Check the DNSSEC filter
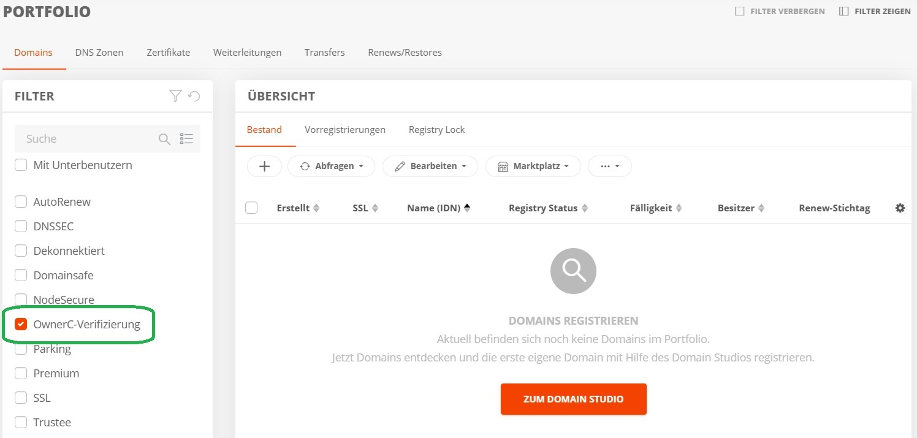The height and width of the screenshot is (438, 917). [21, 226]
